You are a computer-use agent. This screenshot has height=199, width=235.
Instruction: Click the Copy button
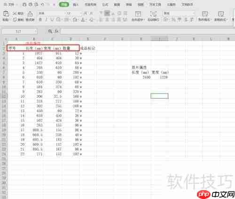pos(18,20)
